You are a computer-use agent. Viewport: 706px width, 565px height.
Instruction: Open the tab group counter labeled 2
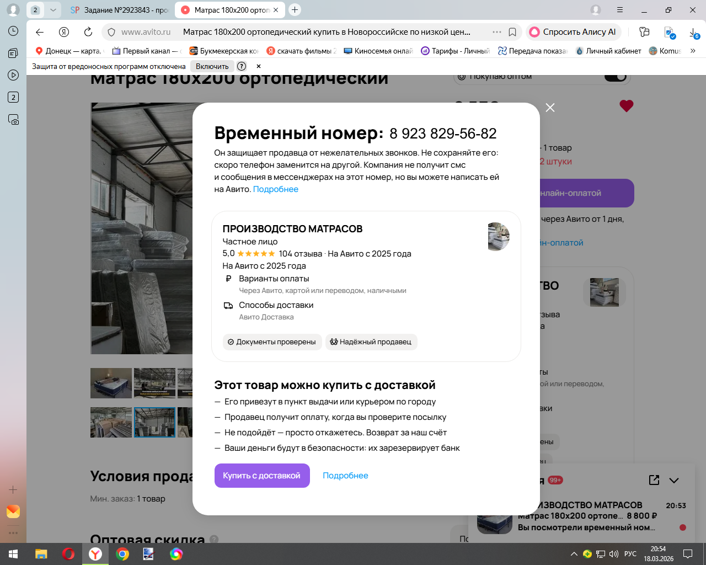point(35,10)
